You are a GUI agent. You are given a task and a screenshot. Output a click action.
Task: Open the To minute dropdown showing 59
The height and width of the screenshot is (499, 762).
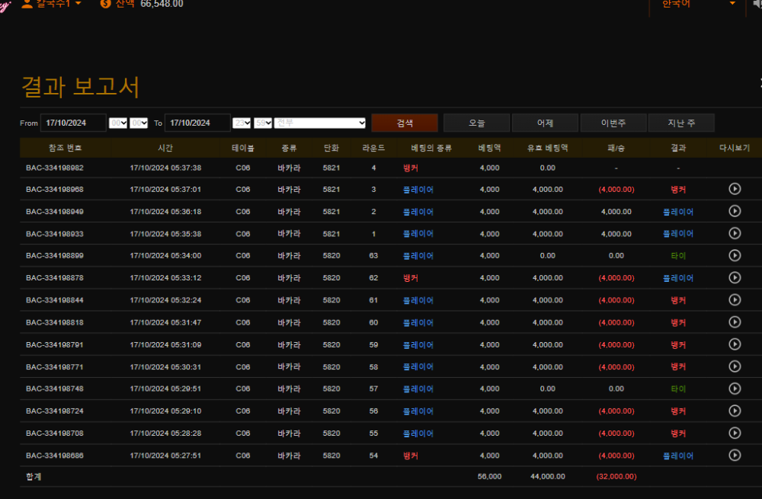click(x=263, y=123)
